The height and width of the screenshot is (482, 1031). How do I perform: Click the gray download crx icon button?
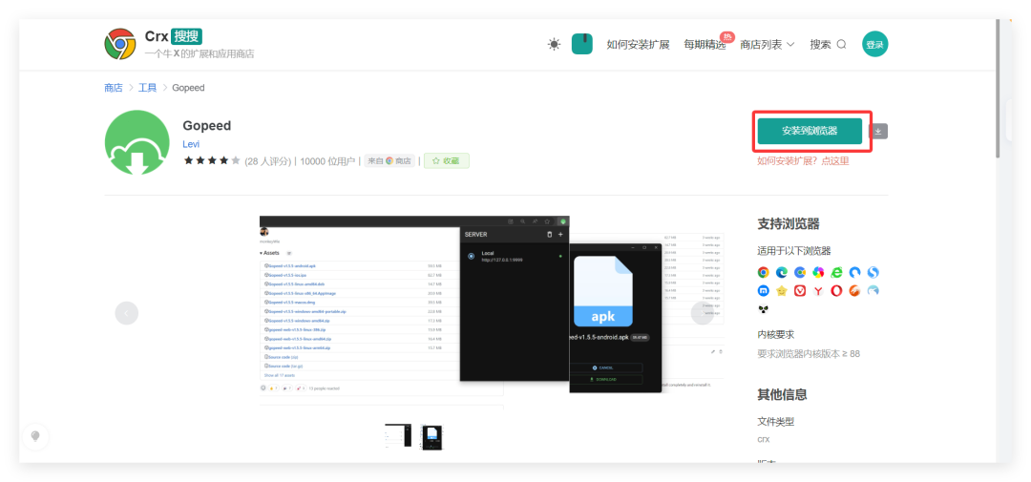(878, 131)
